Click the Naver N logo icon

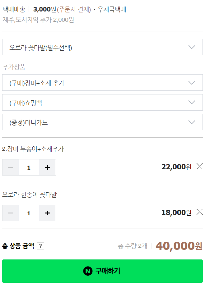tap(88, 271)
